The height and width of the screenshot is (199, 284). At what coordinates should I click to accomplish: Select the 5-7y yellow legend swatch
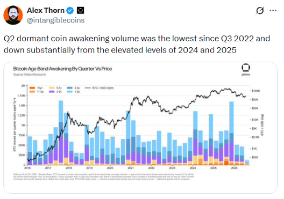(x=52, y=88)
